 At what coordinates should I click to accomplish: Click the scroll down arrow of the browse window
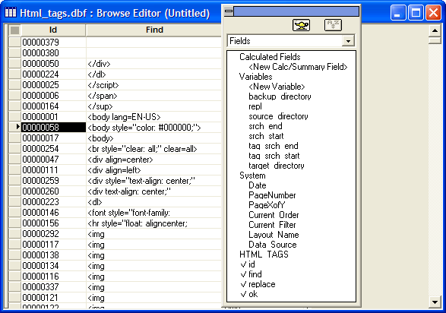click(435, 302)
